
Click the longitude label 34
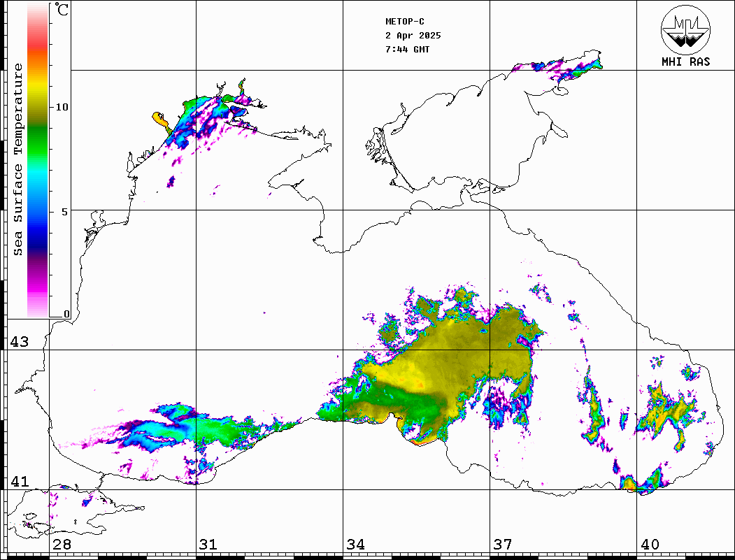[355, 545]
